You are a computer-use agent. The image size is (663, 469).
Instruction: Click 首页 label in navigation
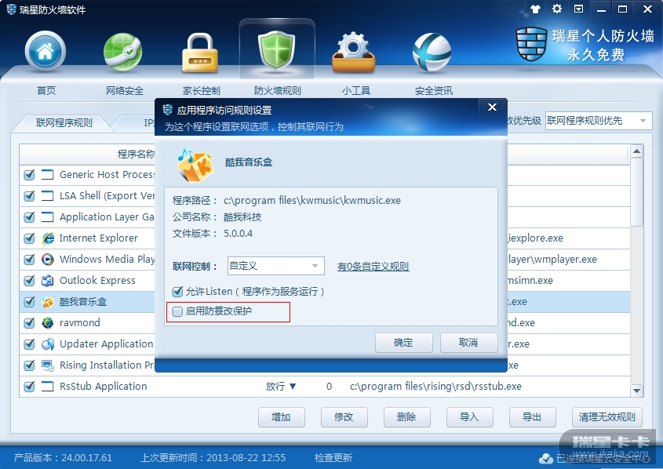46,90
